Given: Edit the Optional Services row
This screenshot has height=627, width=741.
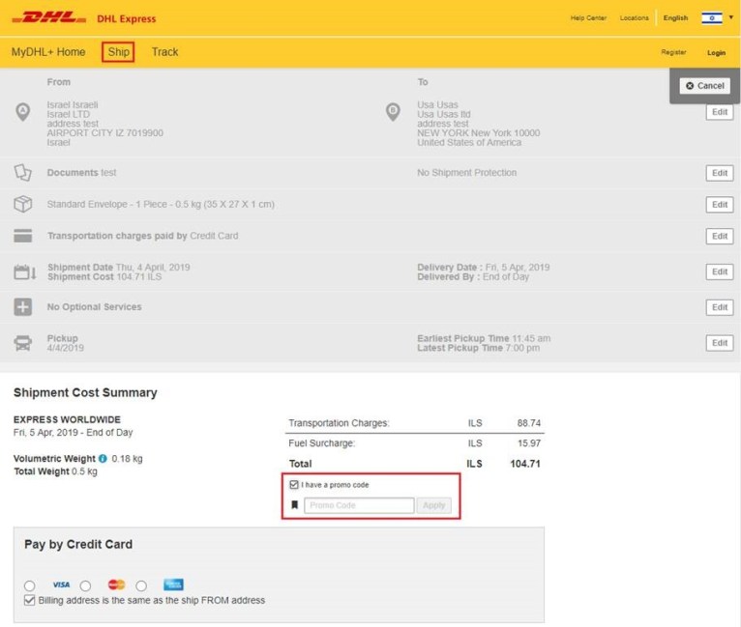Looking at the screenshot, I should click(720, 307).
